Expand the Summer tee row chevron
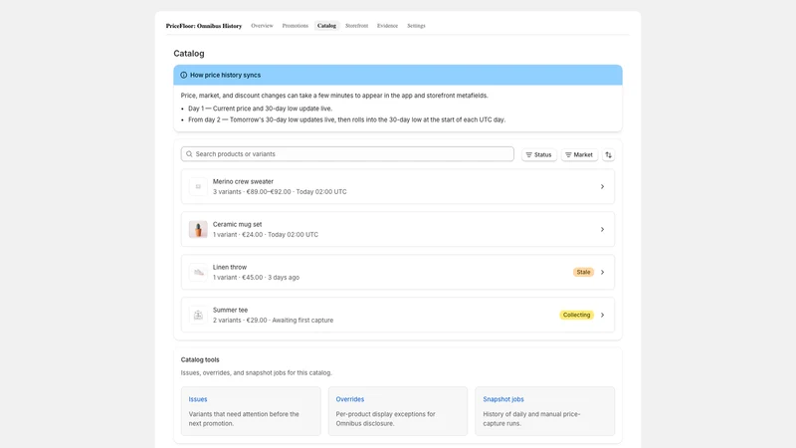Viewport: 796px width, 448px height. point(603,315)
